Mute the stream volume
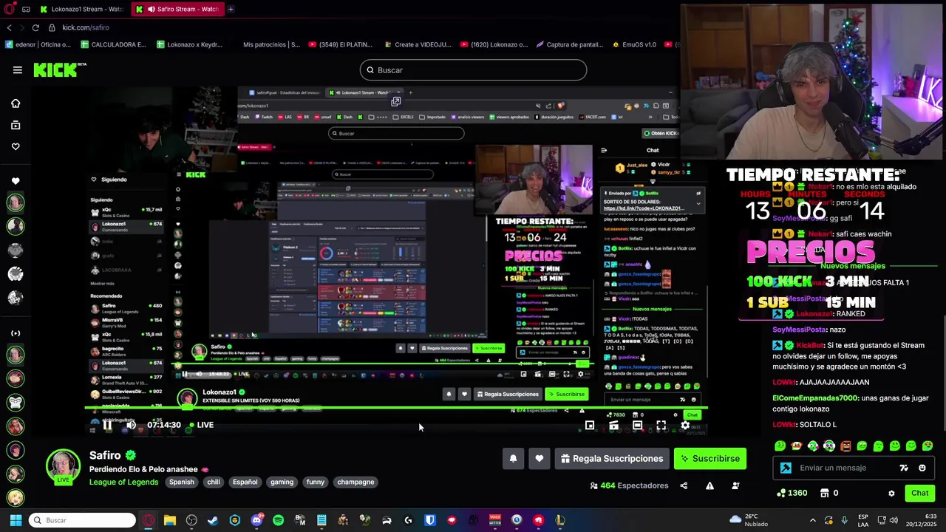The image size is (946, 532). pos(131,425)
